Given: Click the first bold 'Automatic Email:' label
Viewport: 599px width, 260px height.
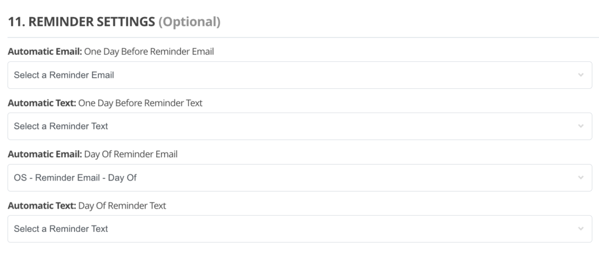Looking at the screenshot, I should pyautogui.click(x=44, y=51).
